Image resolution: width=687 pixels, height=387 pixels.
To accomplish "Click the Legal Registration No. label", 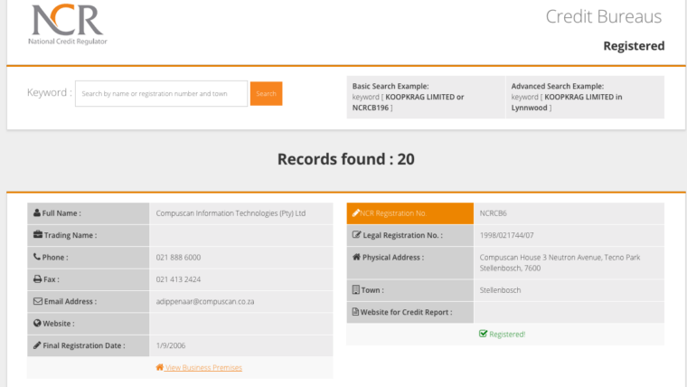I will 402,235.
